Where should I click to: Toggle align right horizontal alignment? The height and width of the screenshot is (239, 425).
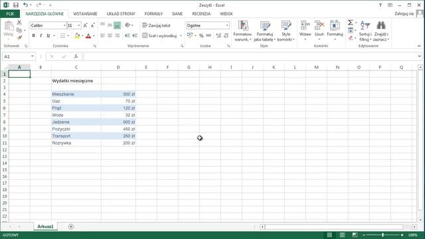tap(117, 35)
